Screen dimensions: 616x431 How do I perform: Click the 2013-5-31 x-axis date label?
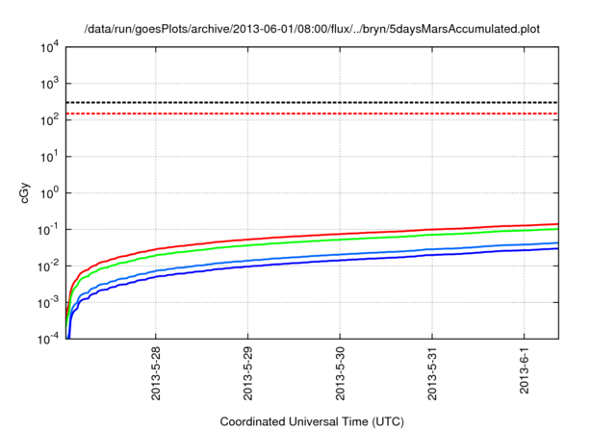[433, 373]
